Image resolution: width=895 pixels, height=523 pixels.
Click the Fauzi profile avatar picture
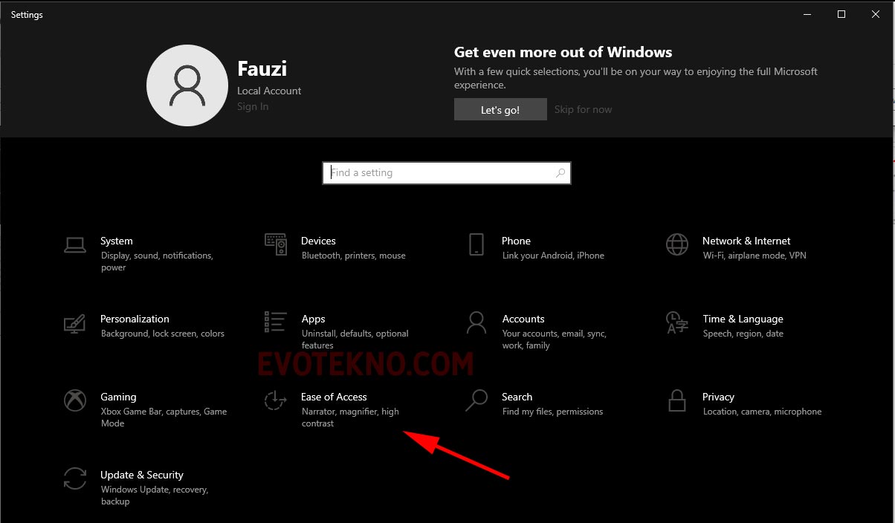pos(187,85)
